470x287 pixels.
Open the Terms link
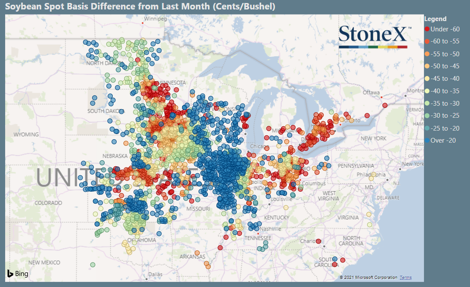click(x=405, y=278)
